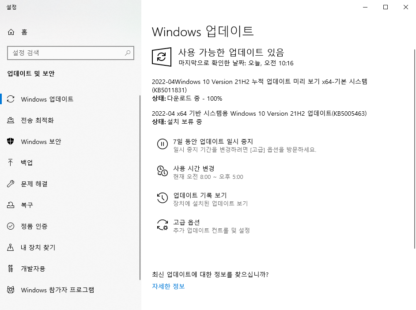The height and width of the screenshot is (310, 416).
Task: Open the 홈 settings page
Action: coord(71,32)
